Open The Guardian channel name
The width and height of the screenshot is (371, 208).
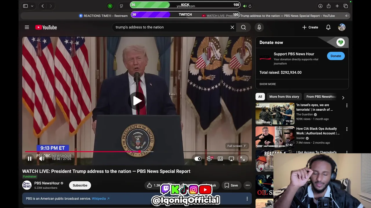click(305, 114)
